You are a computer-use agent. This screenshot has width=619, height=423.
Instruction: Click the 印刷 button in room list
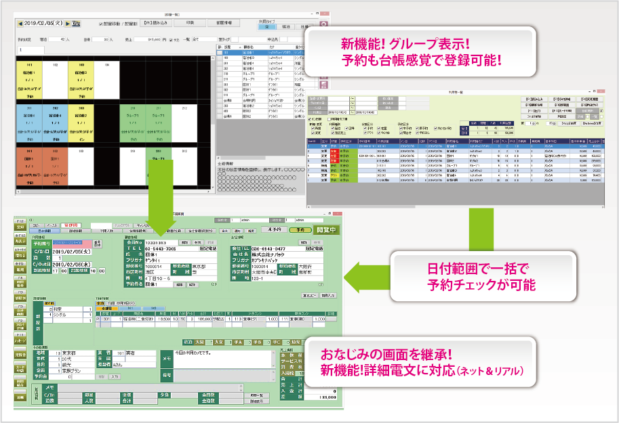pyautogui.click(x=191, y=23)
